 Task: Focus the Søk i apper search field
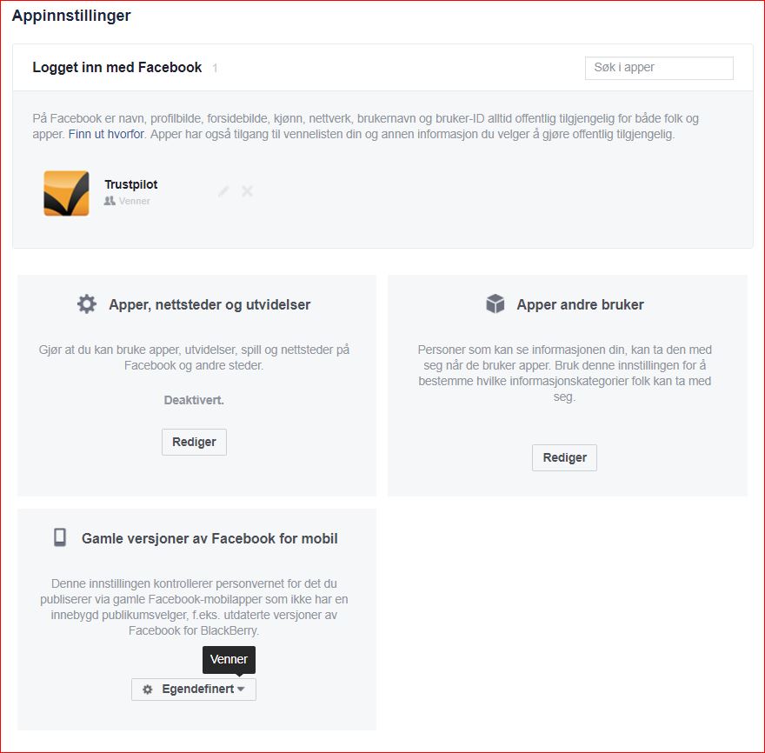tap(659, 68)
